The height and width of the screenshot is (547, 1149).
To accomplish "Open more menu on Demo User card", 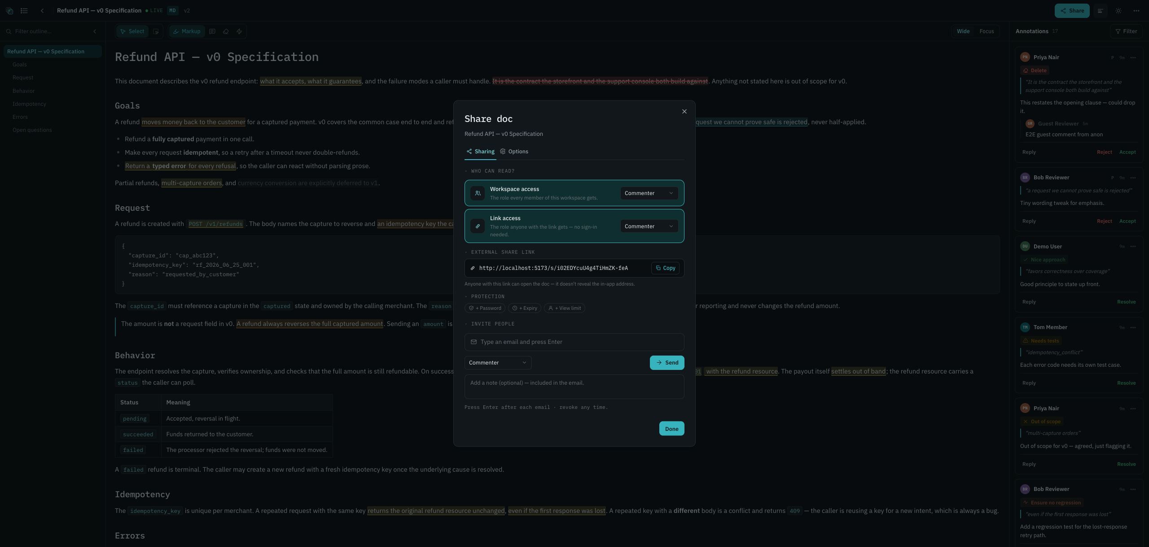I will pos(1133,247).
